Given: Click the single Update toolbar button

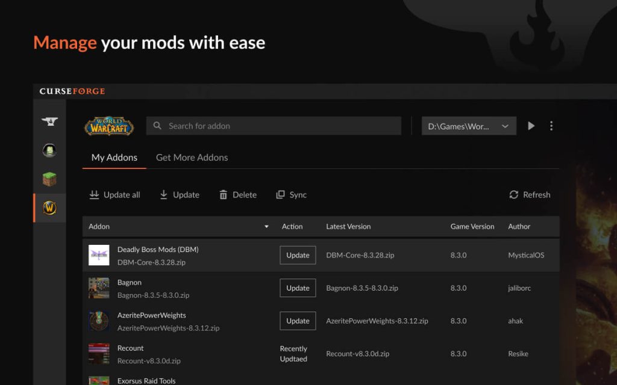Looking at the screenshot, I should point(179,195).
